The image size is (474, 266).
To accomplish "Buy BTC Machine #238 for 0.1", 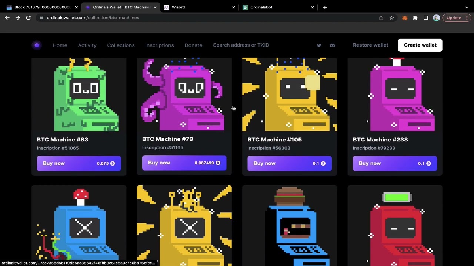I will click(x=395, y=163).
